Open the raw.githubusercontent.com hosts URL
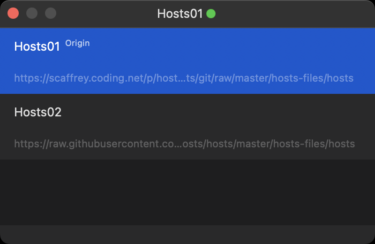The image size is (375, 244). 184,144
